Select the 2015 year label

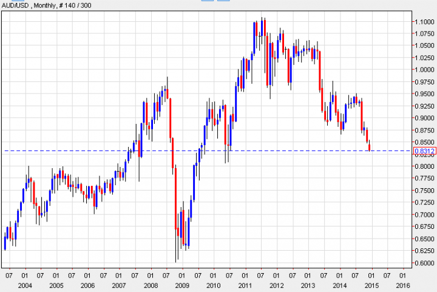(371, 285)
